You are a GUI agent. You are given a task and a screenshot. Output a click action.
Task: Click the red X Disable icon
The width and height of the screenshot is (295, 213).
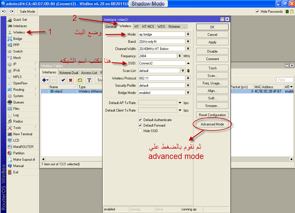70,80
